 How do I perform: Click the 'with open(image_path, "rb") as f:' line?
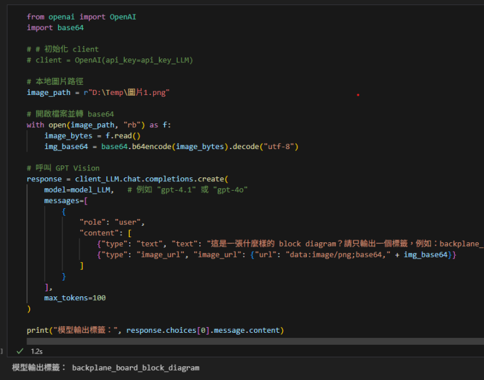click(99, 125)
